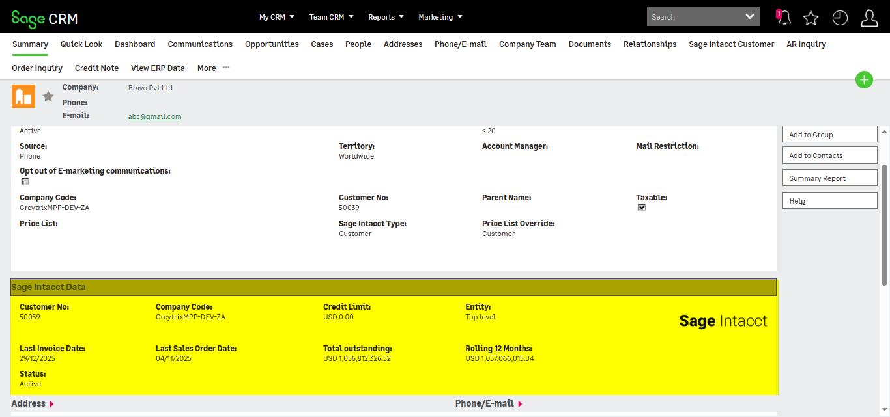Click the Summary Report button
The image size is (890, 417).
[x=829, y=178]
